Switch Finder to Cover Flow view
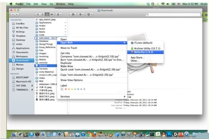Image resolution: width=209 pixels, height=139 pixels. (x=52, y=14)
